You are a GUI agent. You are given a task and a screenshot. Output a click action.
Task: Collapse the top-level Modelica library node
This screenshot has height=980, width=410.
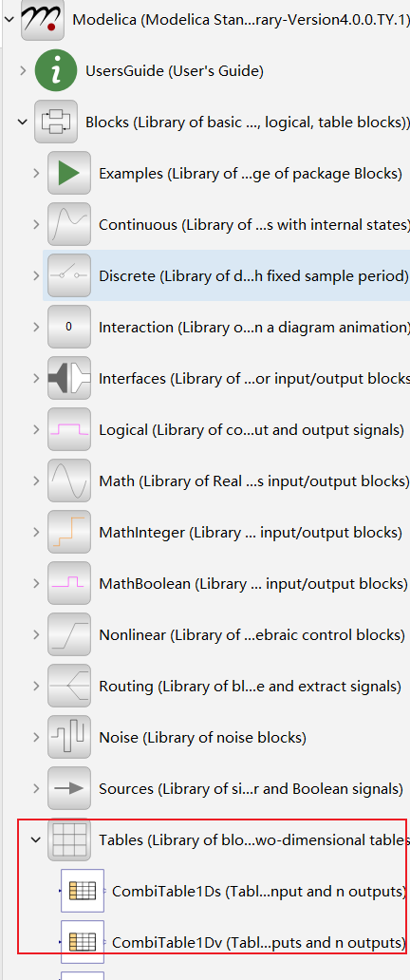[9, 19]
